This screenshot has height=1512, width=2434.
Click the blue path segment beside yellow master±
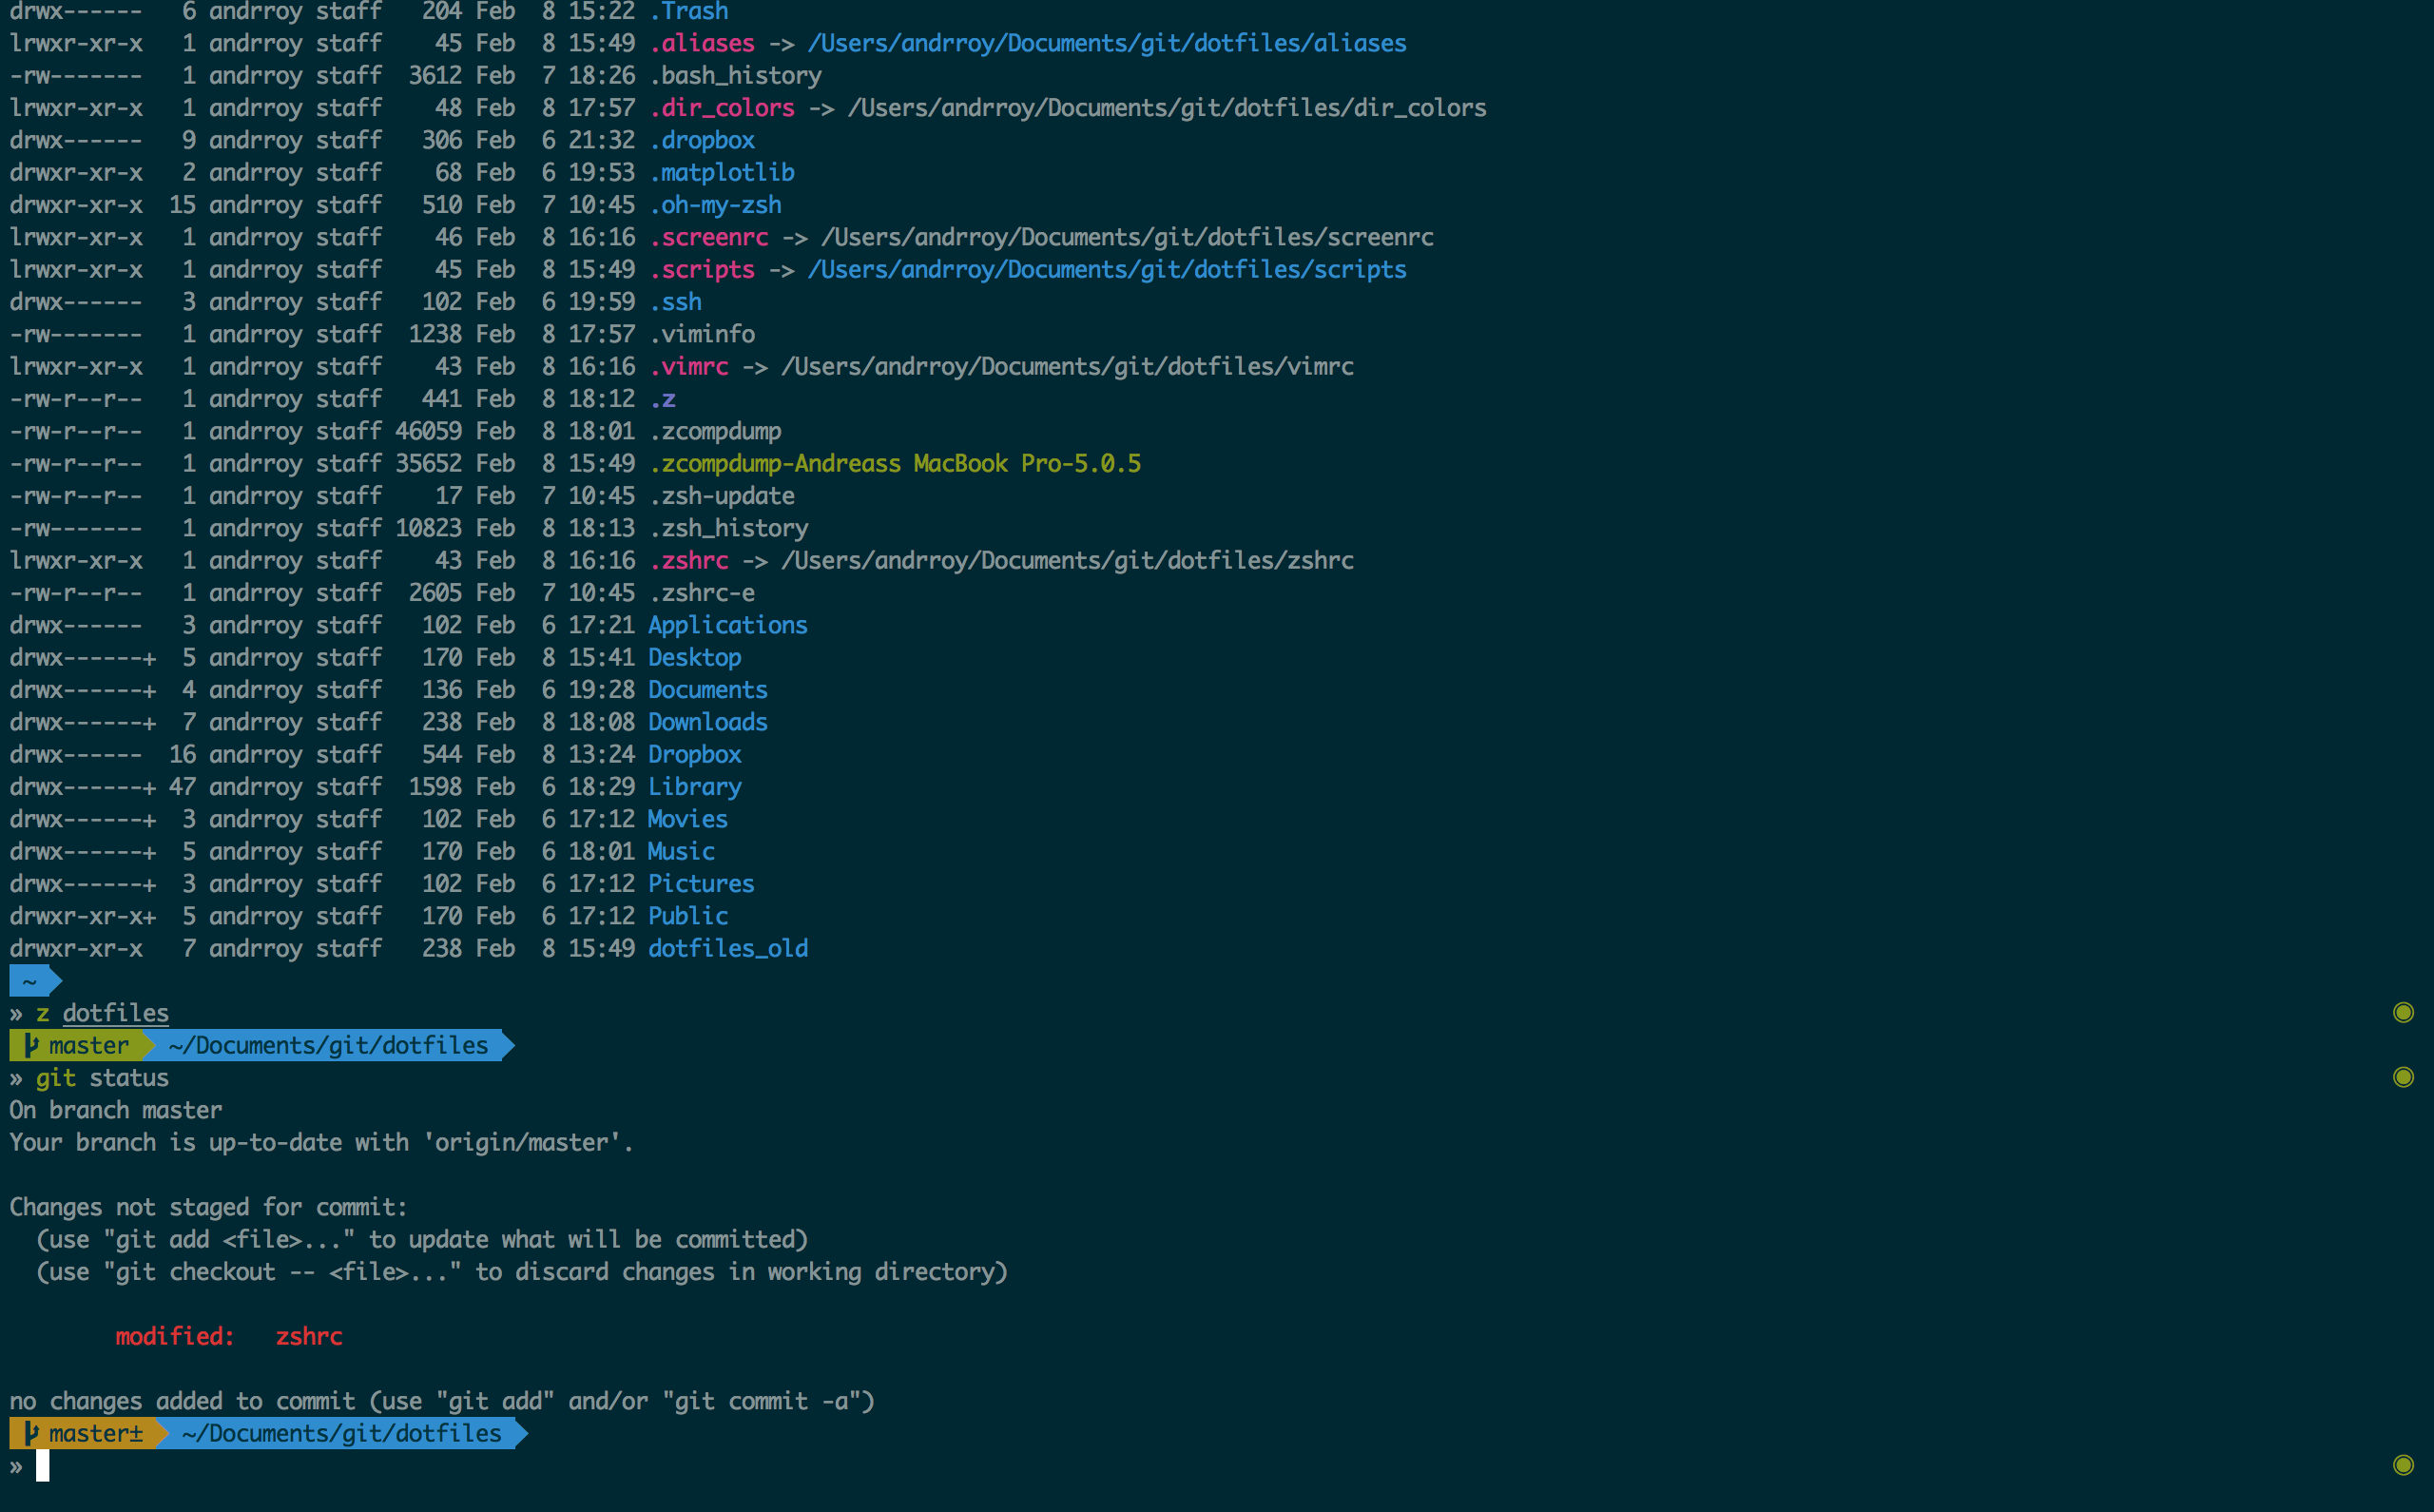pyautogui.click(x=342, y=1433)
